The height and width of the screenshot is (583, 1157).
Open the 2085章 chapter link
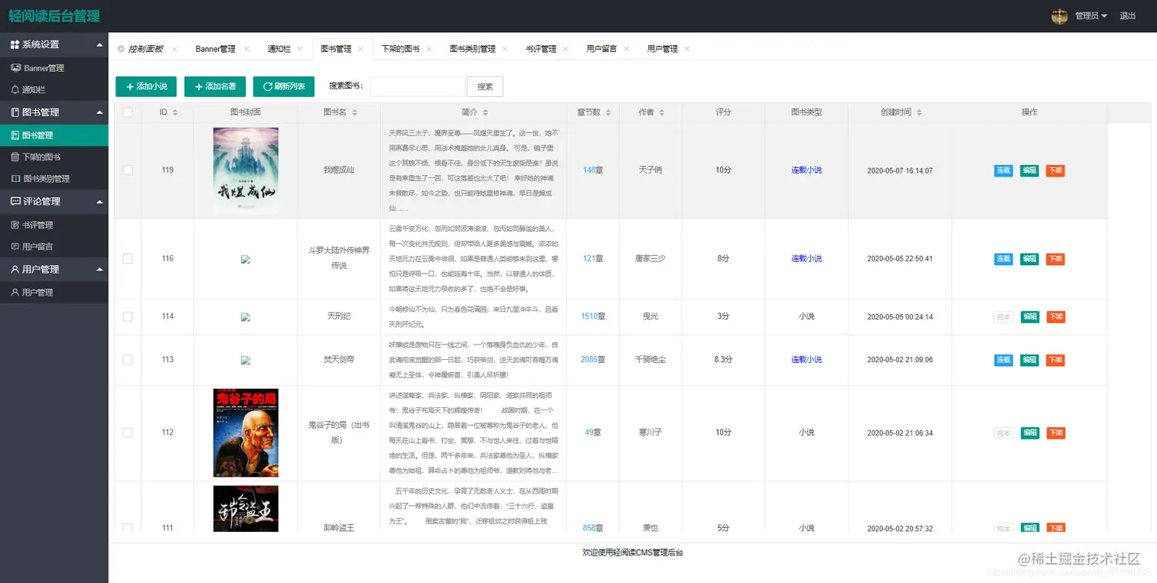(x=593, y=359)
